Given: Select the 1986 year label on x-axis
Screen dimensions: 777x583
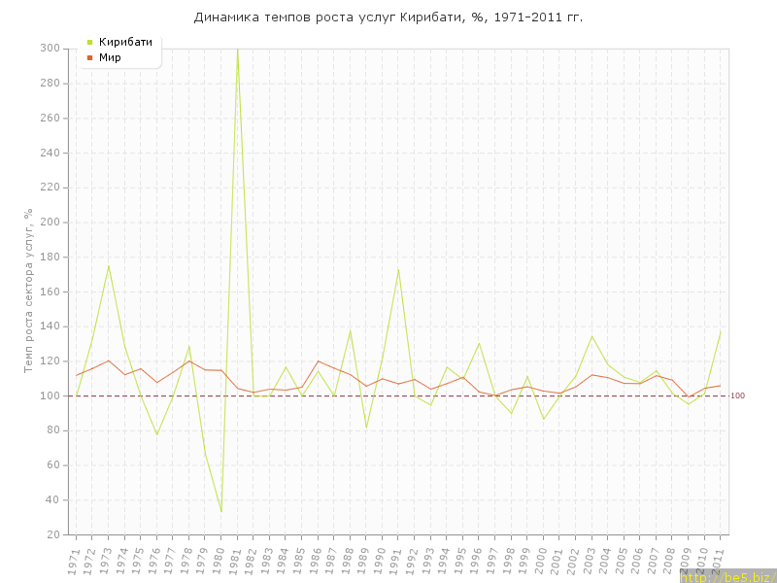Looking at the screenshot, I should (x=317, y=560).
